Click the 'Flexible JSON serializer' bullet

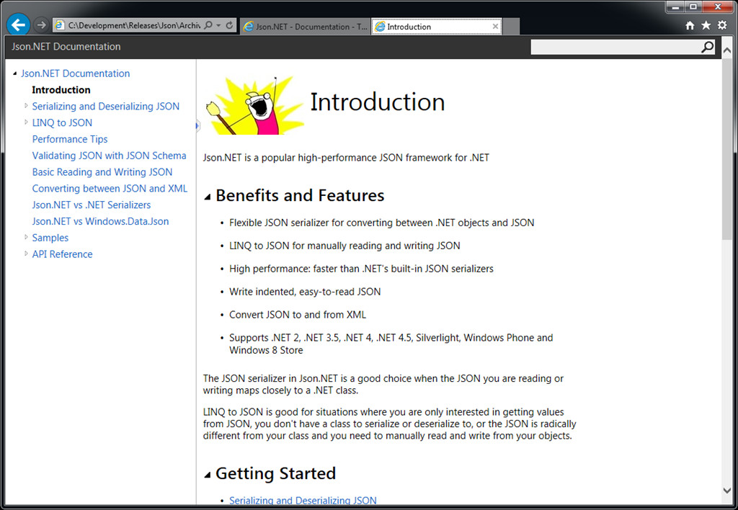click(382, 223)
